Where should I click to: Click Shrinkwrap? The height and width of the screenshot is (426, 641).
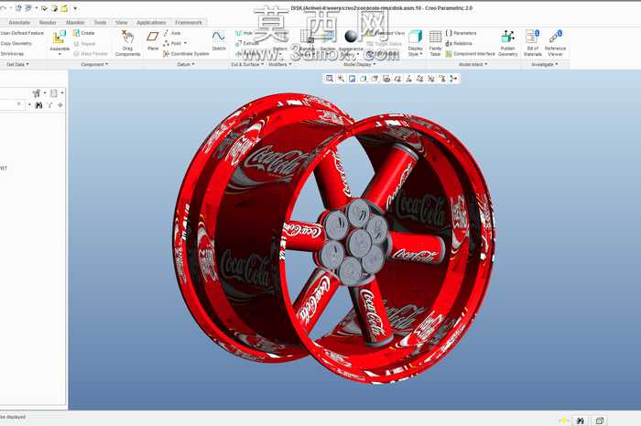12,53
